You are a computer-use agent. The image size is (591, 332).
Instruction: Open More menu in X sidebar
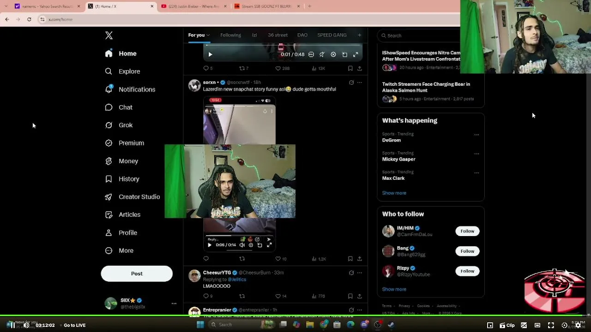119,250
